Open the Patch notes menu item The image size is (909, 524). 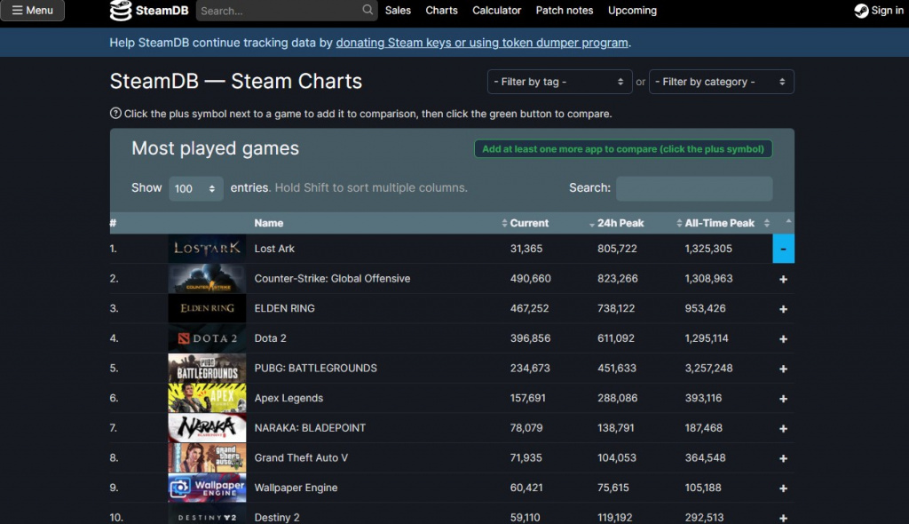pos(564,11)
